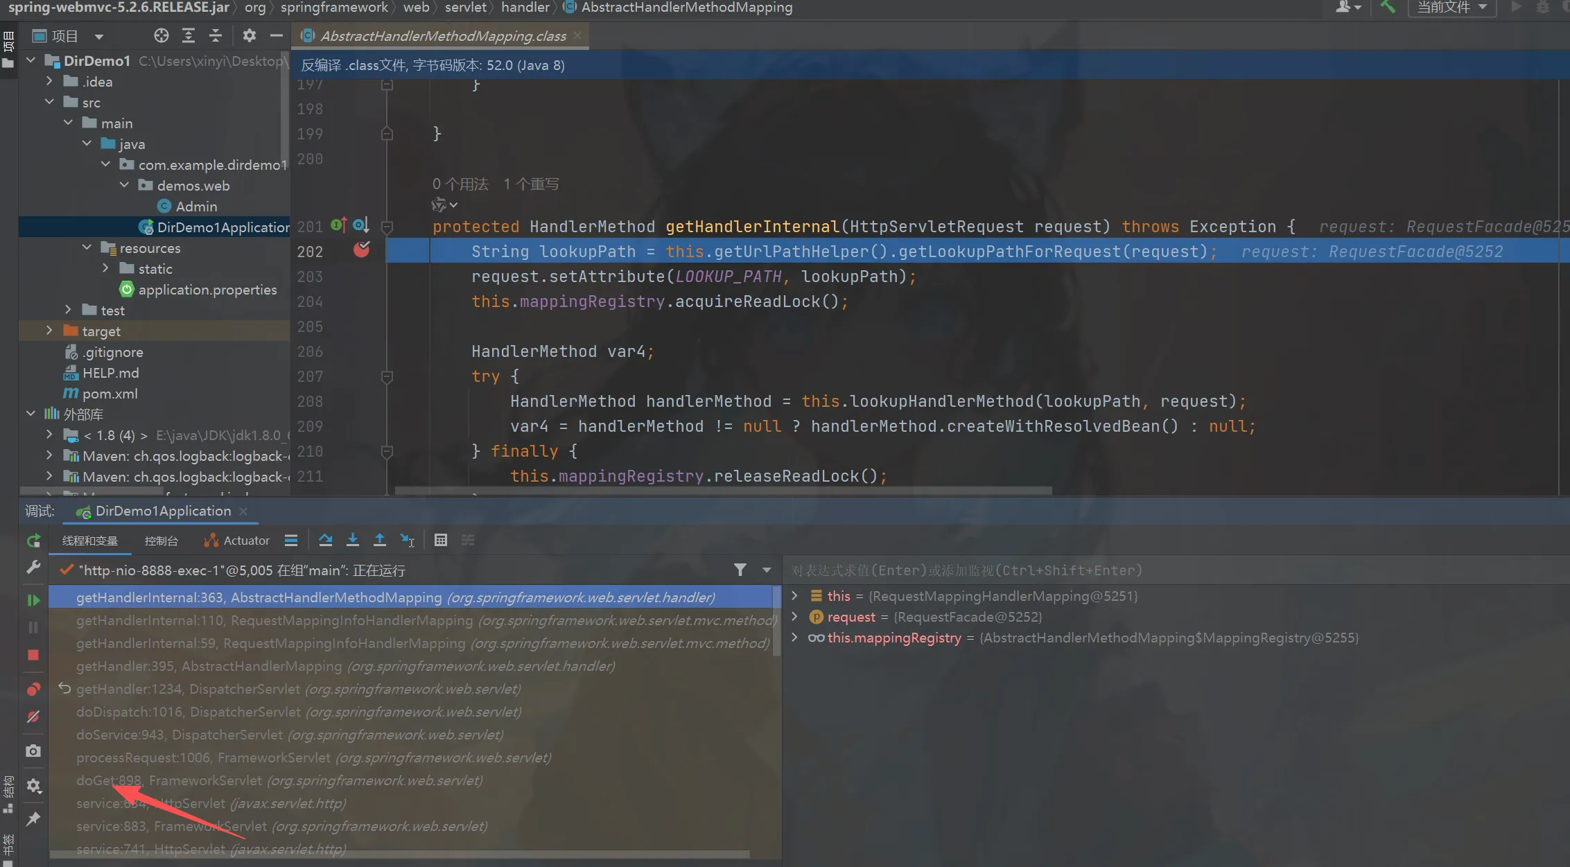Expand the target folder in project tree
This screenshot has width=1570, height=867.
[49, 331]
